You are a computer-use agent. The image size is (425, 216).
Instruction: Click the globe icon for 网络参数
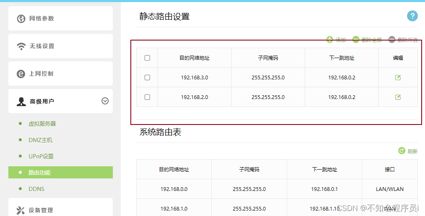coord(21,19)
